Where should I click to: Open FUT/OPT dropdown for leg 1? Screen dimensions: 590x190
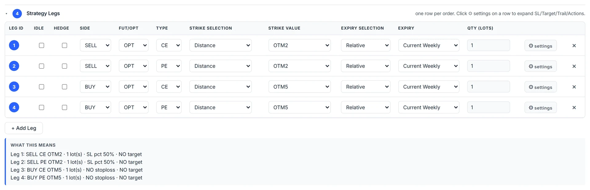coord(134,45)
